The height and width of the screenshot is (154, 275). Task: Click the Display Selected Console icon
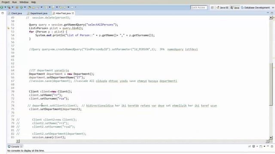click(x=254, y=146)
